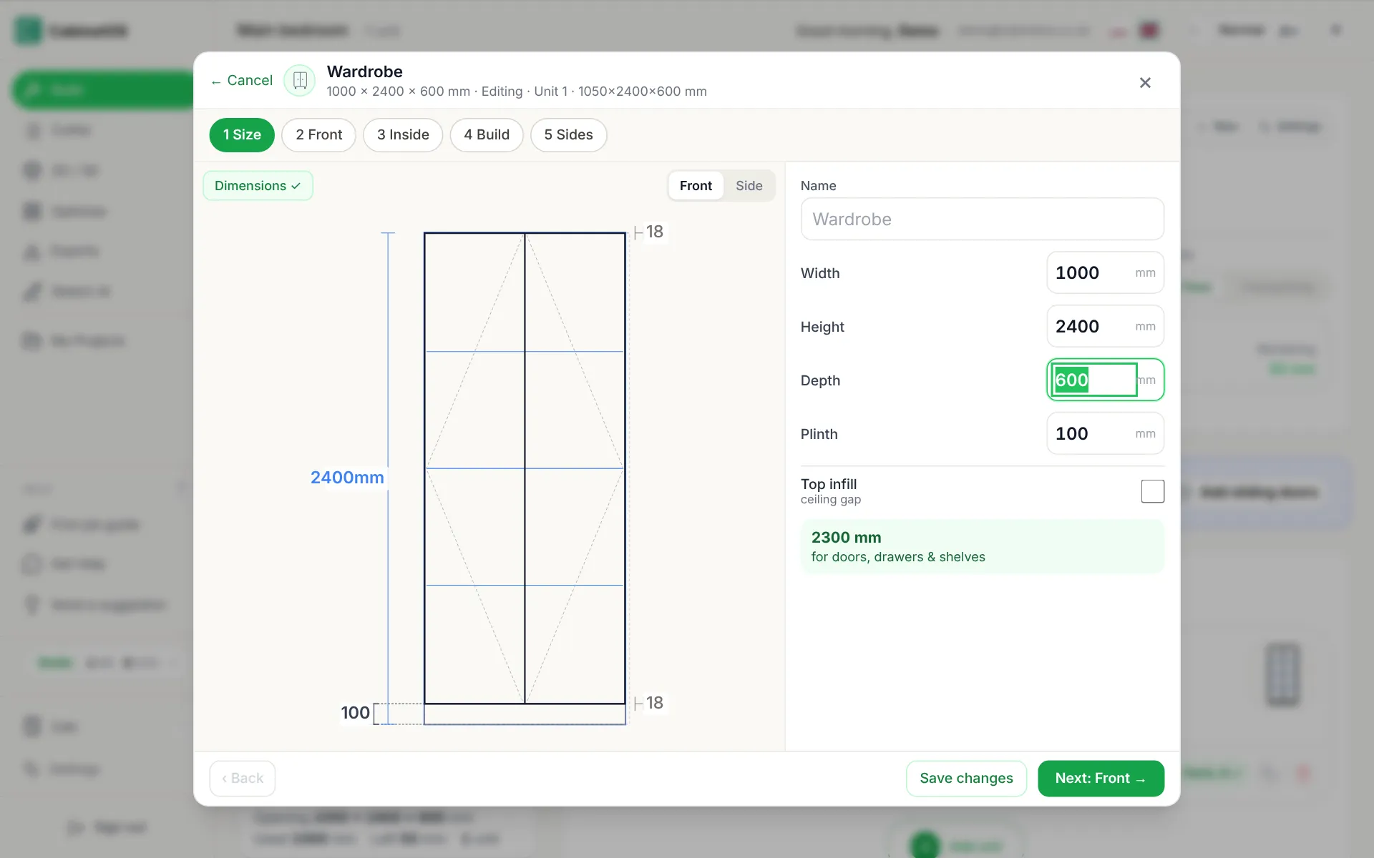
Task: Click the Plinth value field
Action: 1105,433
